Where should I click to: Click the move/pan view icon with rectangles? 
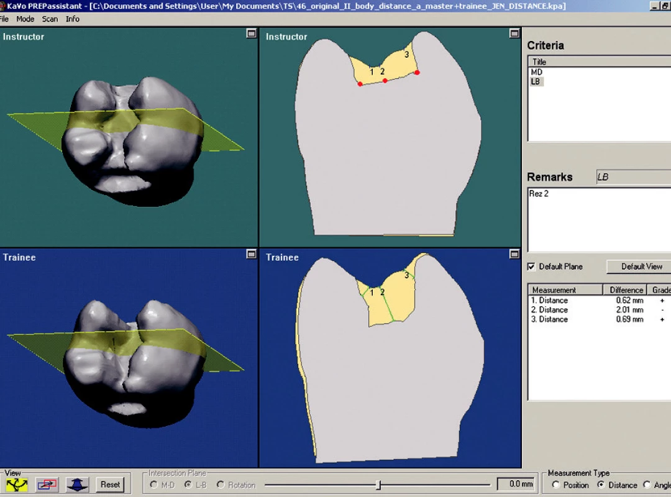47,485
